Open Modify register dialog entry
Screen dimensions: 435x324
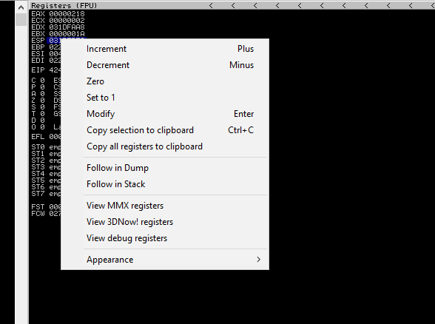(x=165, y=114)
